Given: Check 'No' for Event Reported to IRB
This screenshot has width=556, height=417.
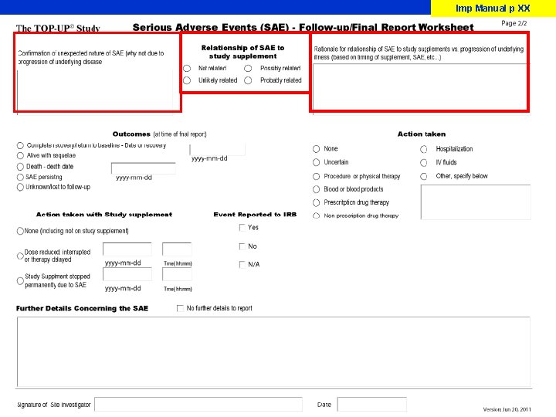Looking at the screenshot, I should click(242, 246).
